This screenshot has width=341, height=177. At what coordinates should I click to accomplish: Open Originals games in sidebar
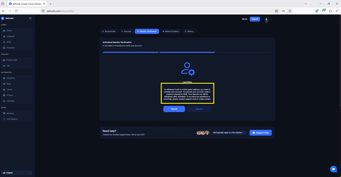coord(17,36)
